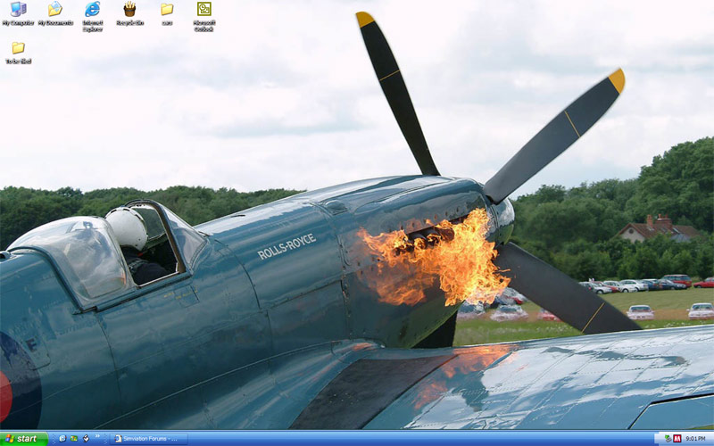
Task: Click empty taskbar area right of Simviation button
Action: click(402, 439)
